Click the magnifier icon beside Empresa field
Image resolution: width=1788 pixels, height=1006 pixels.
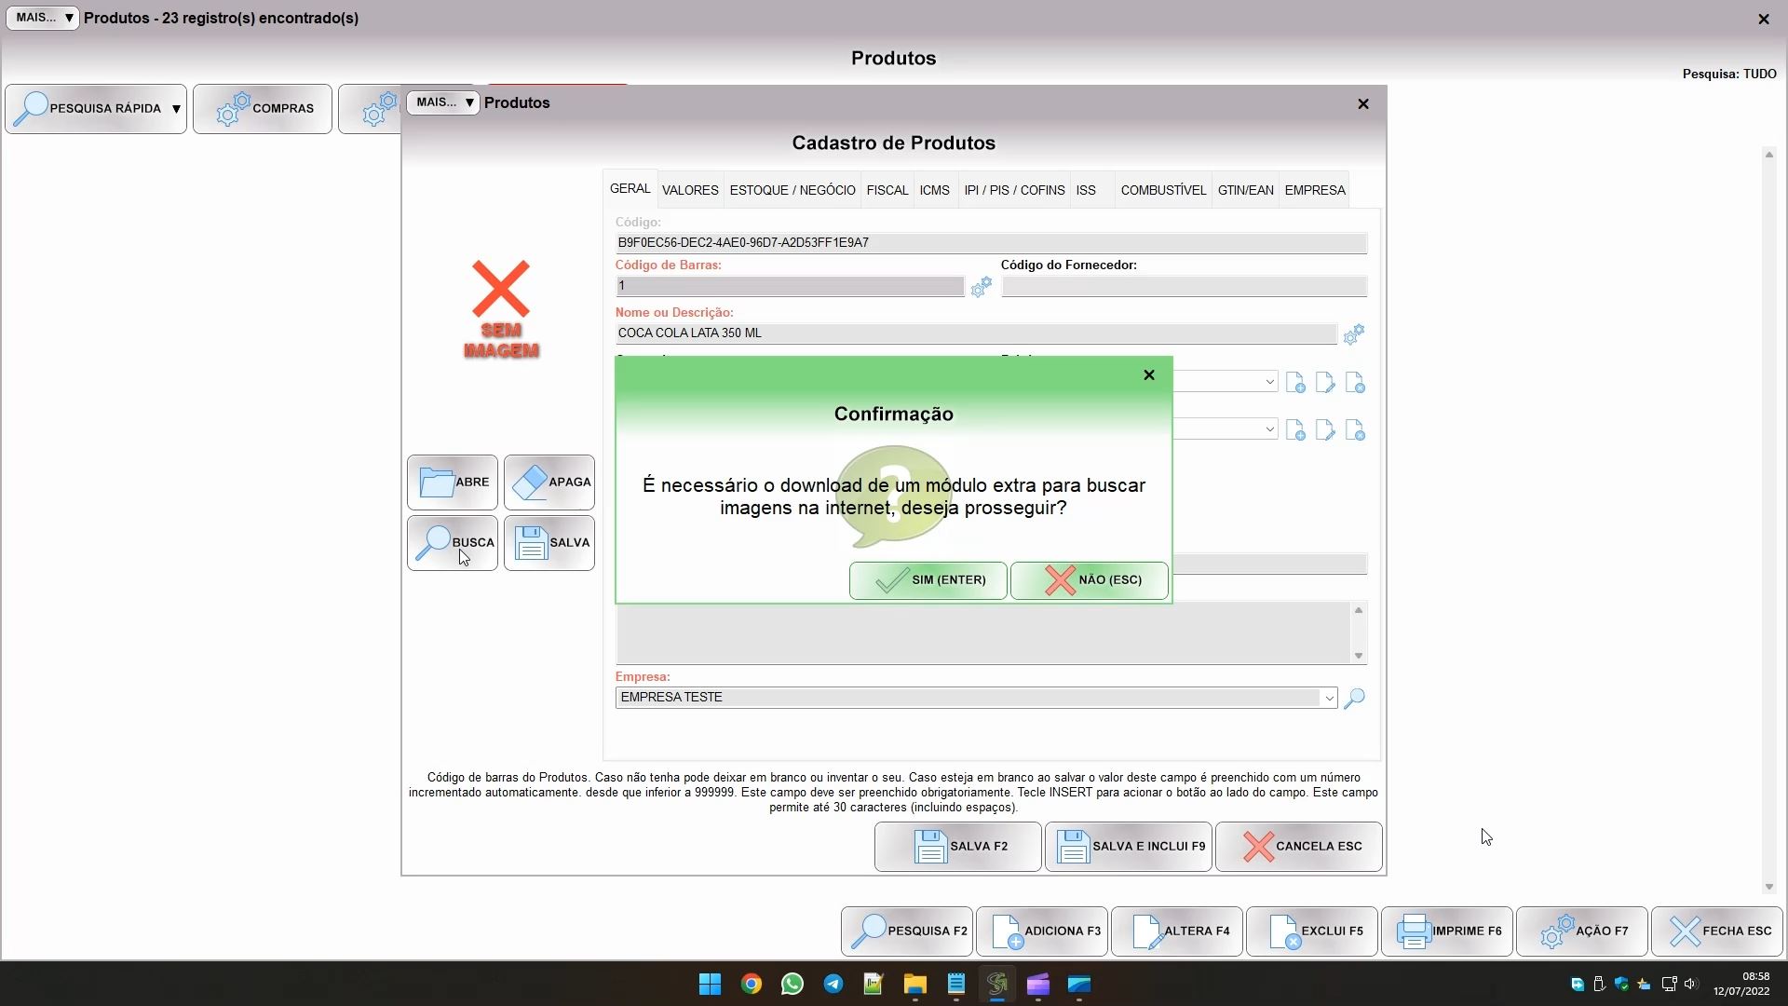click(1354, 698)
